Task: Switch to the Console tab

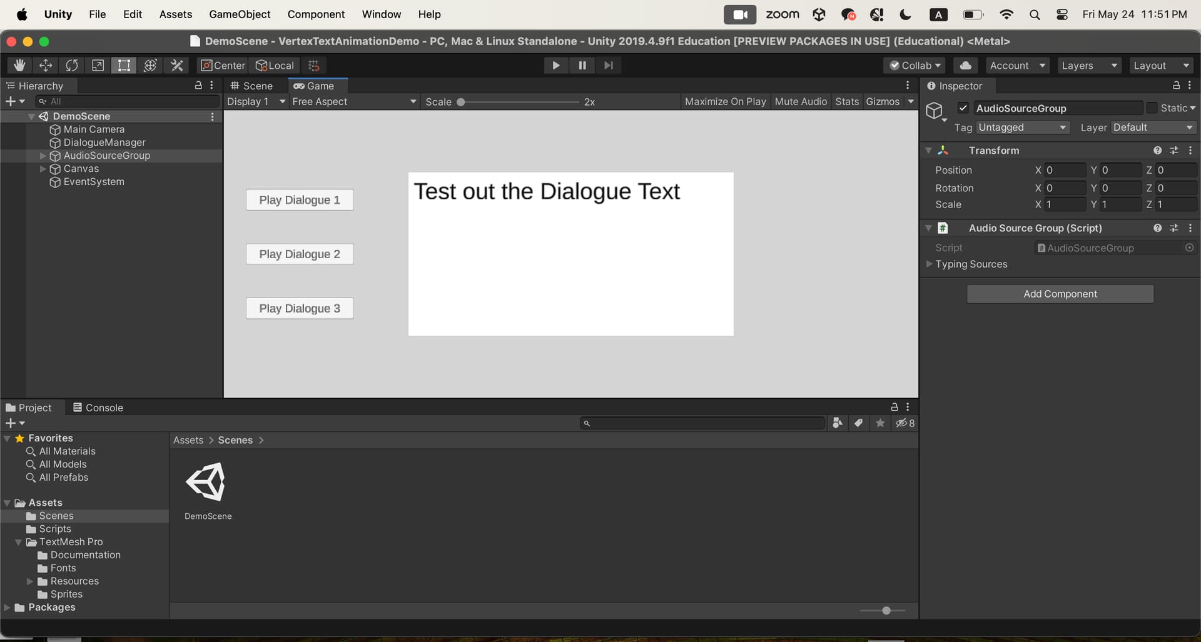Action: tap(98, 408)
